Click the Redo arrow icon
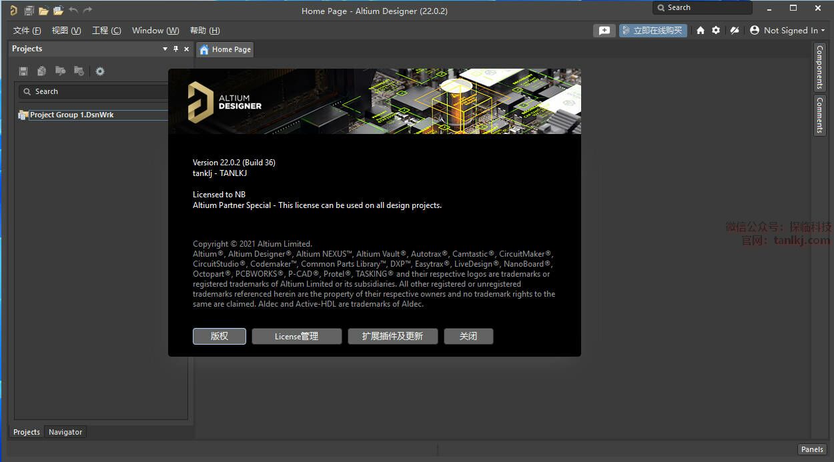The height and width of the screenshot is (462, 834). coord(87,10)
